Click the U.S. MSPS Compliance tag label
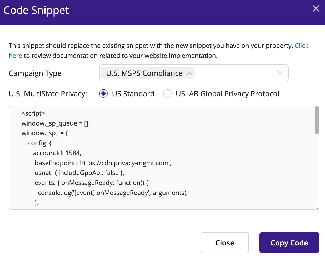Screen dimensions: 325x256 pyautogui.click(x=144, y=73)
